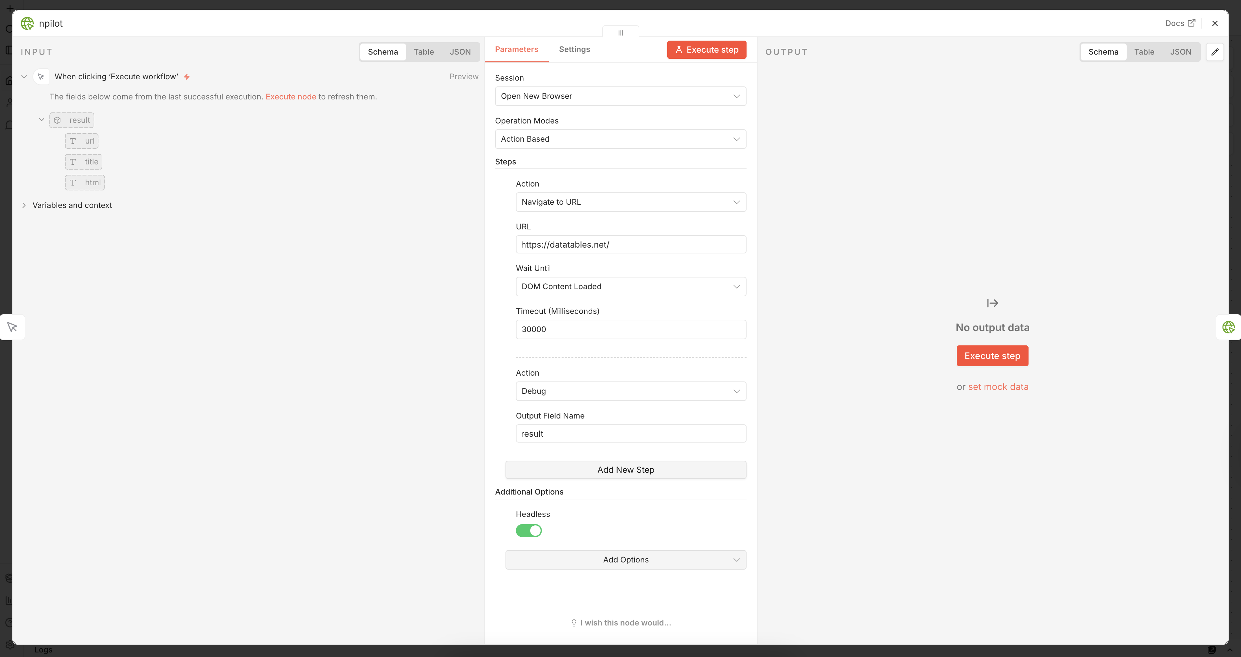Viewport: 1241px width, 657px height.
Task: Select the 'url' schema field
Action: click(82, 141)
